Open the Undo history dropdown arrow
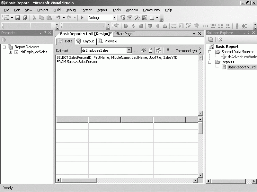The height and width of the screenshot is (192, 257). click(64, 18)
